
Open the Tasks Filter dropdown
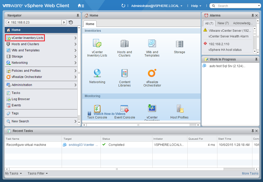tap(38, 173)
